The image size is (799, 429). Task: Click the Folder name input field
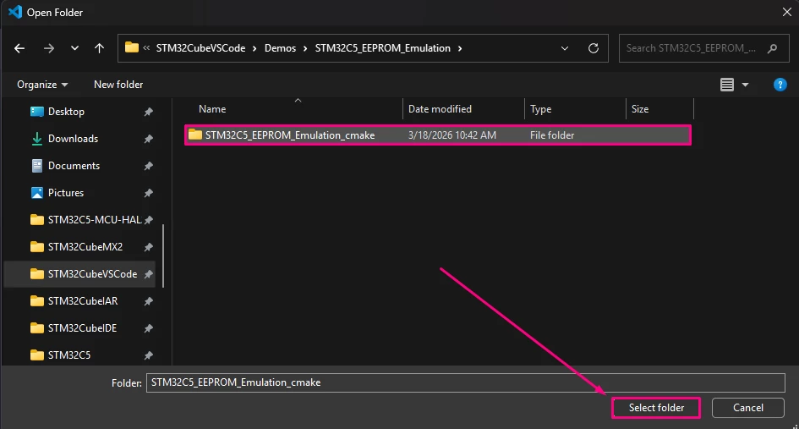click(465, 382)
